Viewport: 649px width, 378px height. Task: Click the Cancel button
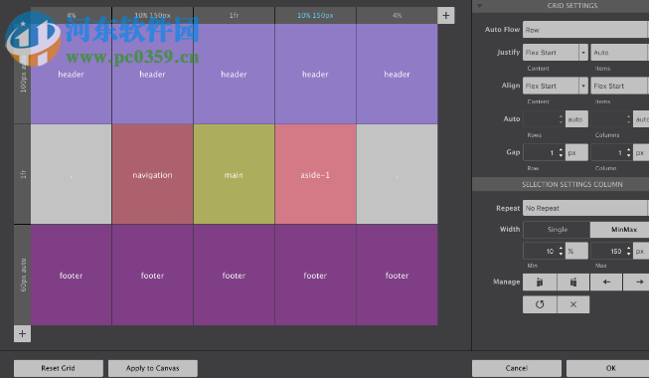pyautogui.click(x=517, y=368)
